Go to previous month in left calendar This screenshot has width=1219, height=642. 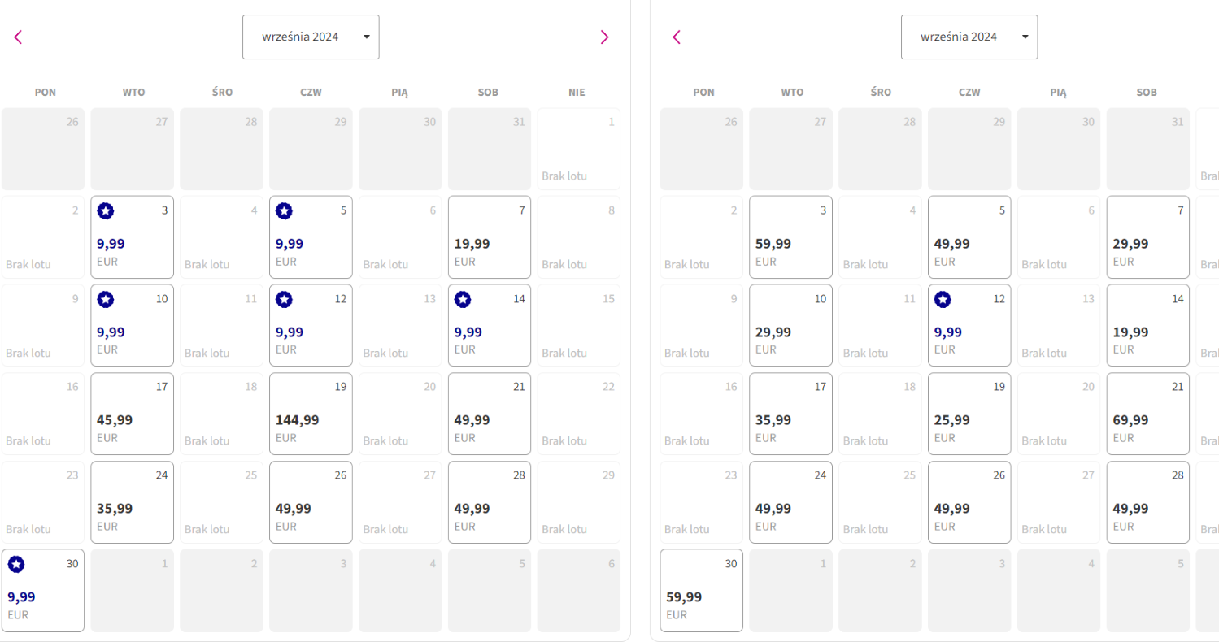pyautogui.click(x=18, y=37)
